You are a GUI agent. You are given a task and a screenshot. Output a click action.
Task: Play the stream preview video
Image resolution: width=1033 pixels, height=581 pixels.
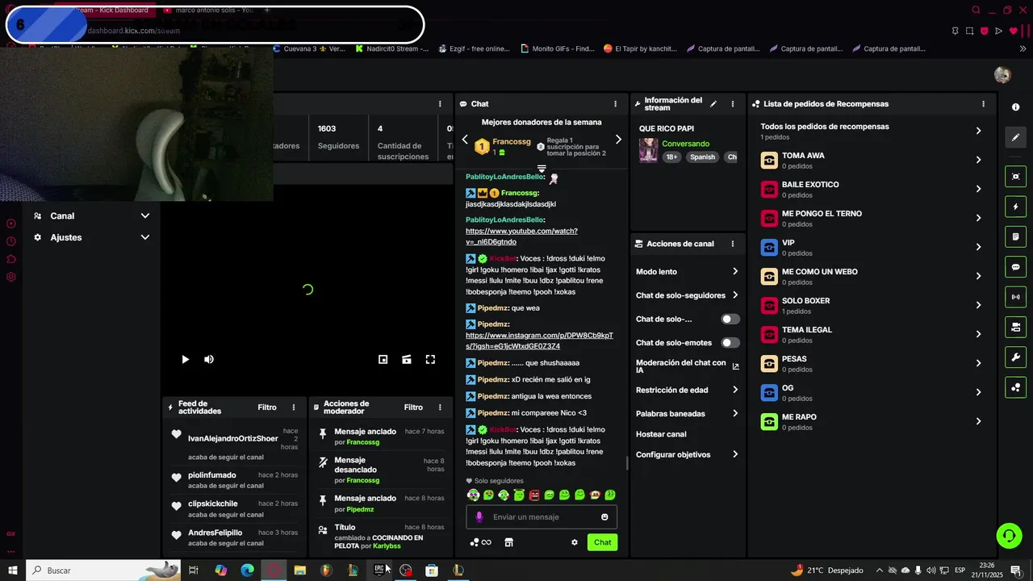pyautogui.click(x=185, y=360)
